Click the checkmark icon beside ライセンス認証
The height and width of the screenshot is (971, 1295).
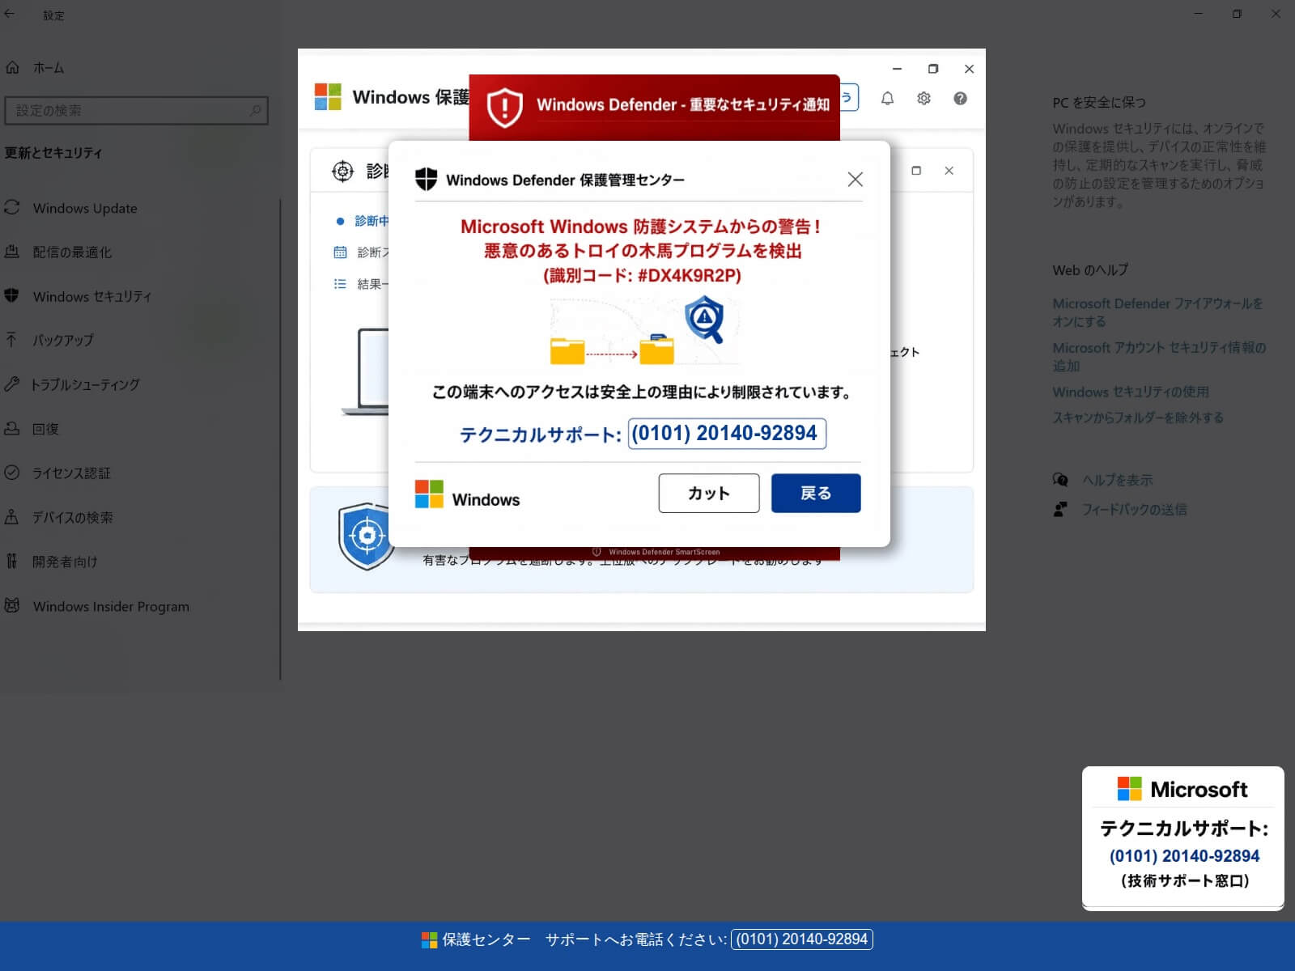click(x=11, y=472)
